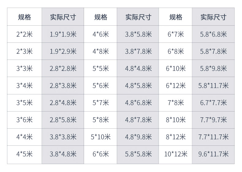The width and height of the screenshot is (242, 172).
Task: Click the 7*8米 specification cell
Action: click(x=176, y=103)
